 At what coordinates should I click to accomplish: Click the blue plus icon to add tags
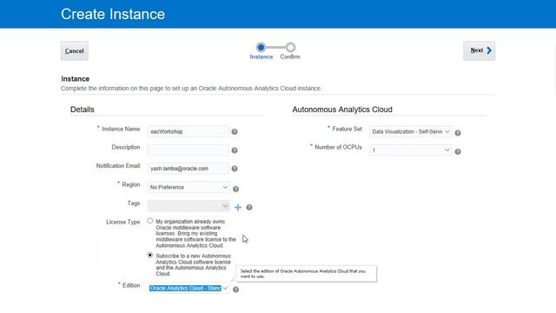[x=238, y=207]
